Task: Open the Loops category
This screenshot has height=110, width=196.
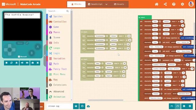Action: pos(58,48)
